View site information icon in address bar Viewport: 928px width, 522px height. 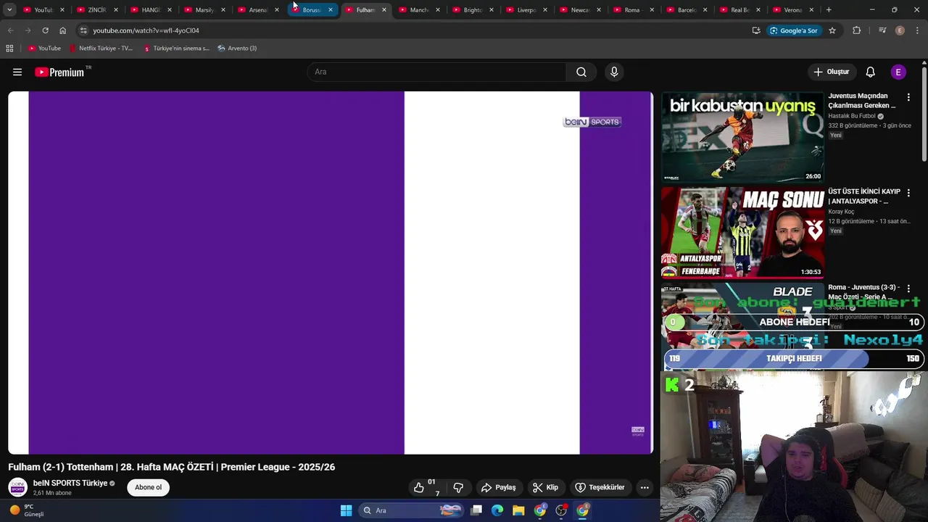pos(83,30)
